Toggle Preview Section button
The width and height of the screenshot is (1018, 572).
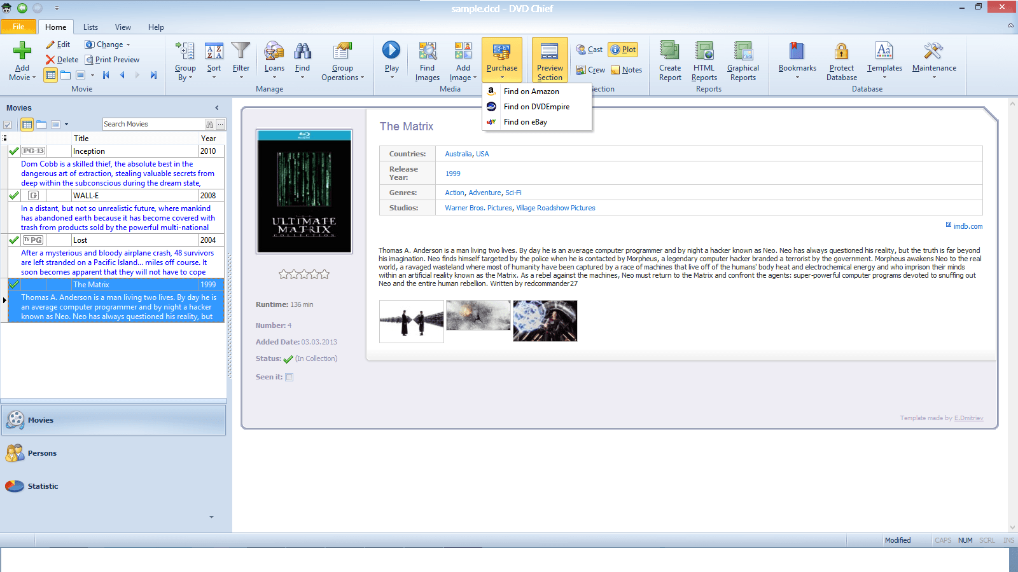[550, 60]
